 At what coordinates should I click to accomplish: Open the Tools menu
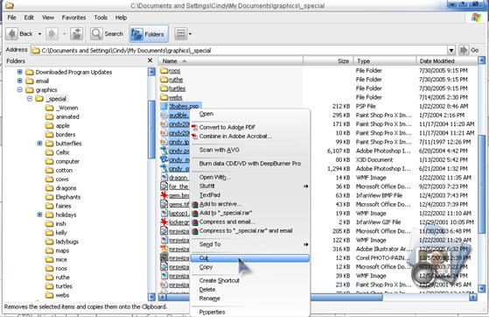coord(101,18)
